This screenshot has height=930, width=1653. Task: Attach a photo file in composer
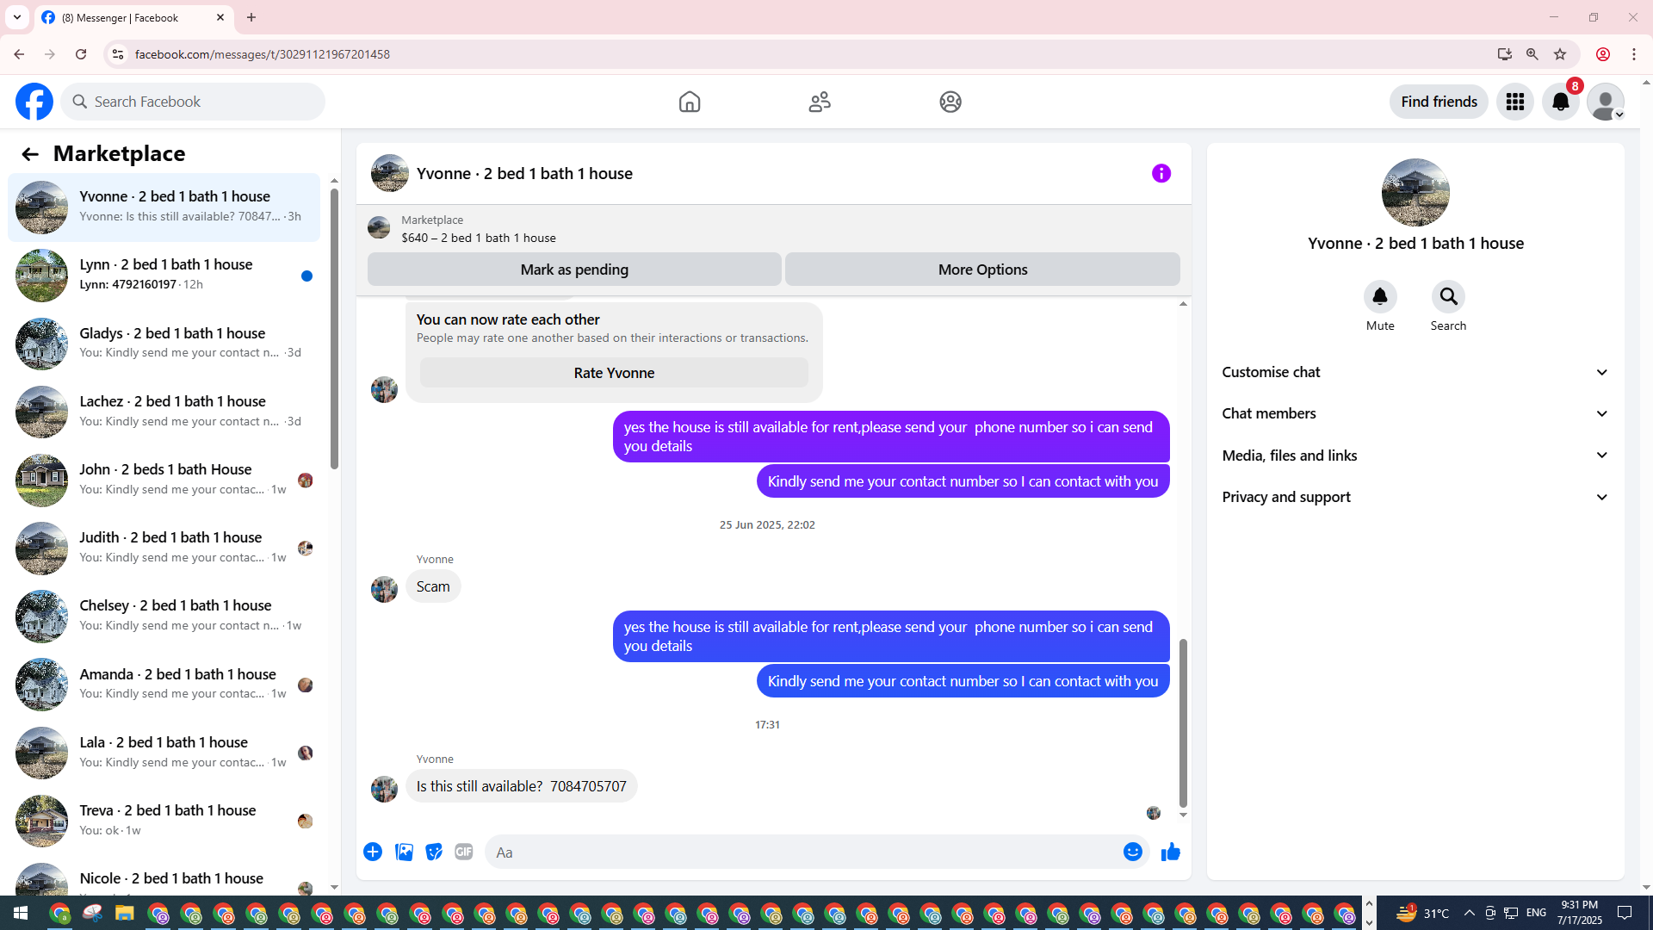[404, 852]
